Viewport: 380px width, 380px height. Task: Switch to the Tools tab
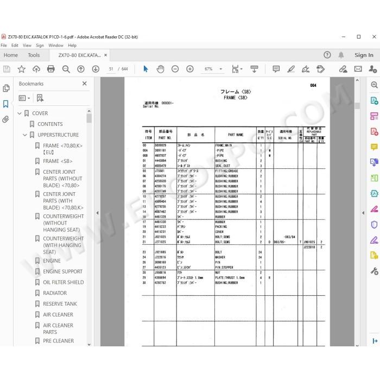[x=34, y=55]
